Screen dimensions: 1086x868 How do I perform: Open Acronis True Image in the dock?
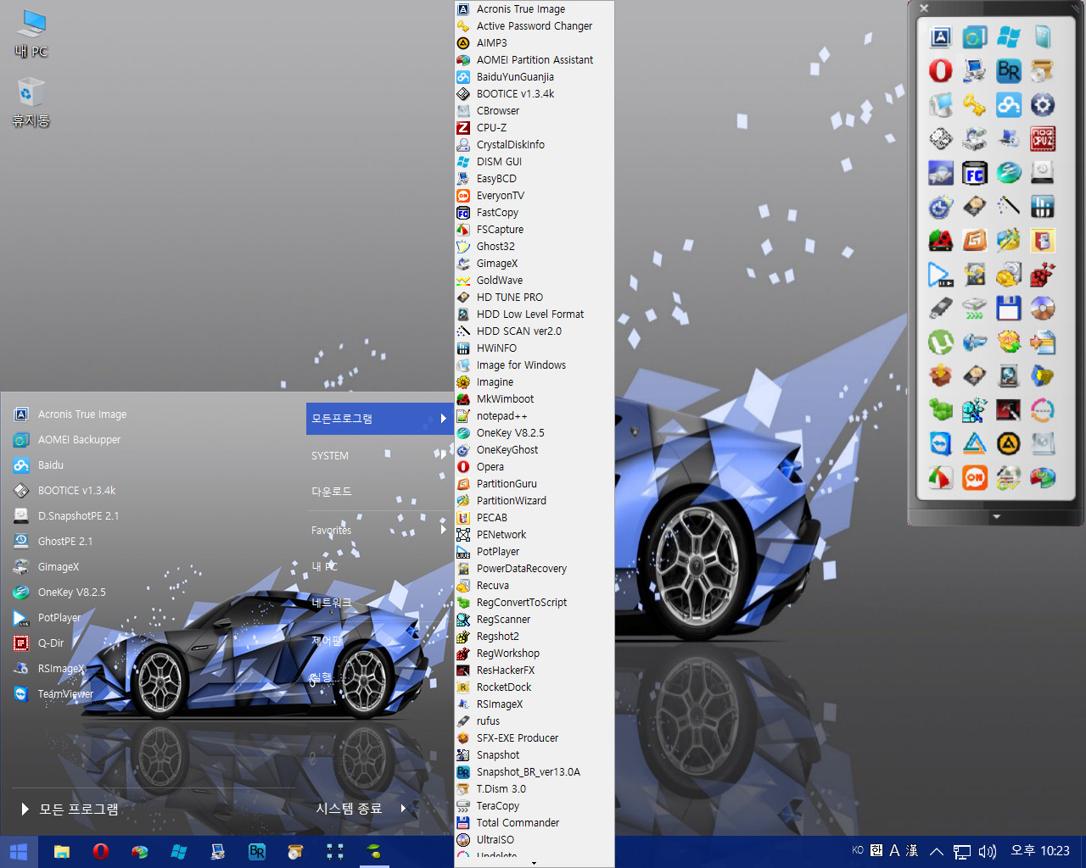[x=940, y=37]
